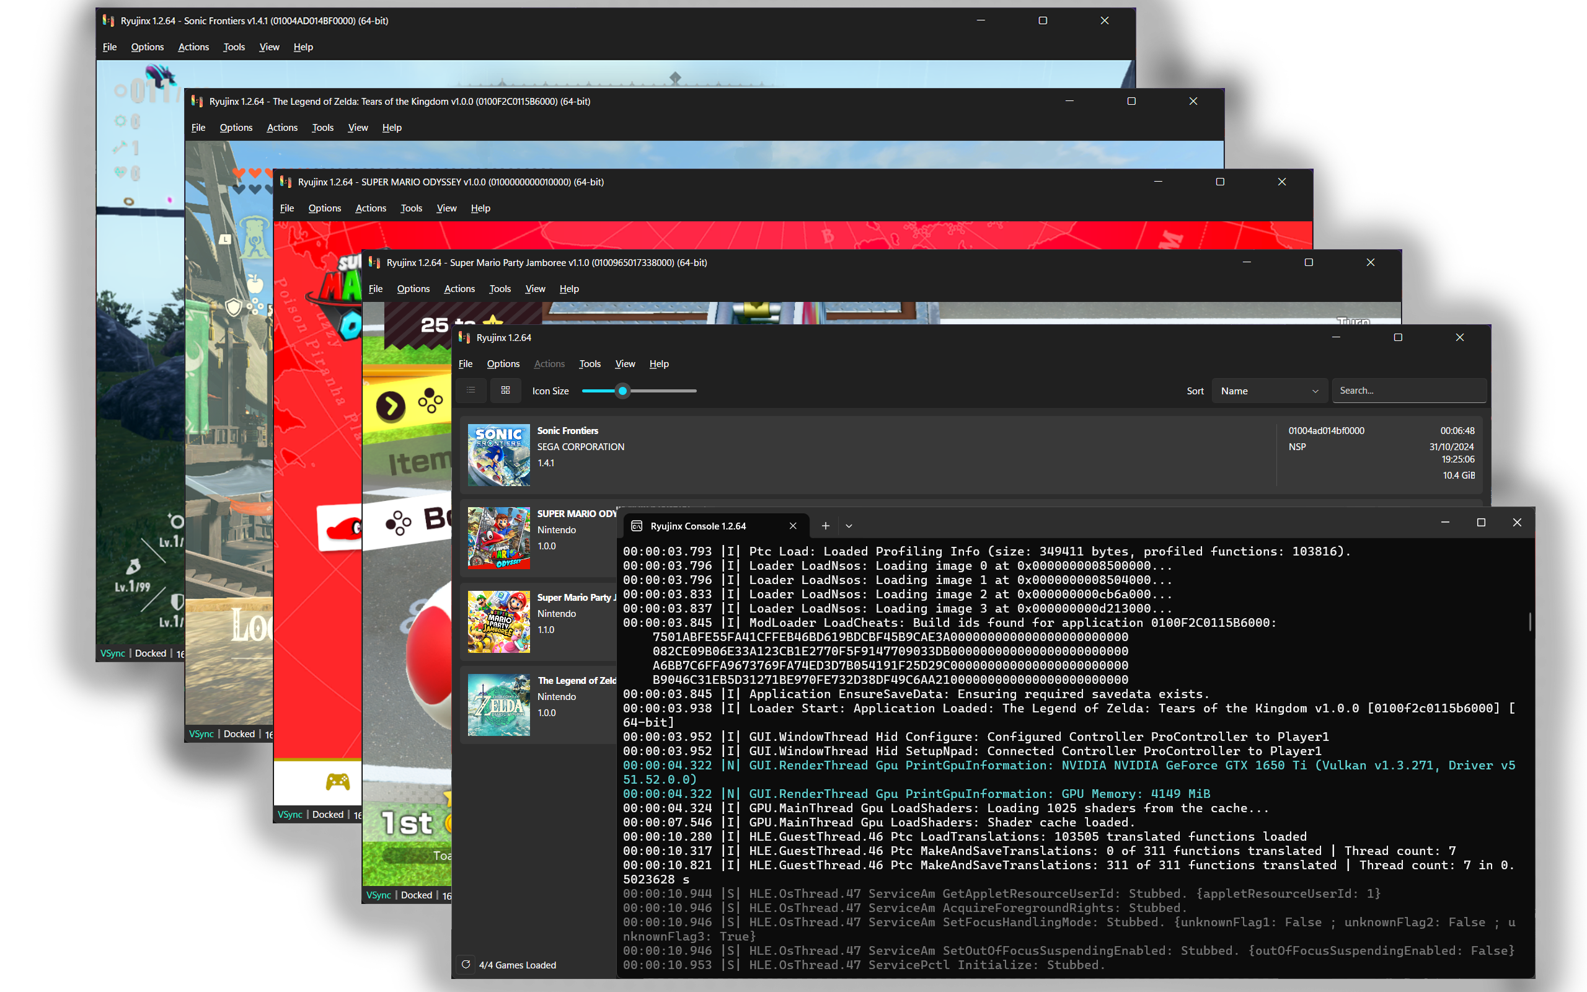Viewport: 1587px width, 992px height.
Task: Toggle Docked mode in the Zelda status bar
Action: click(x=239, y=733)
